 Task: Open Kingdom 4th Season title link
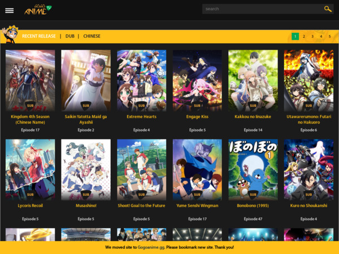[x=30, y=119]
